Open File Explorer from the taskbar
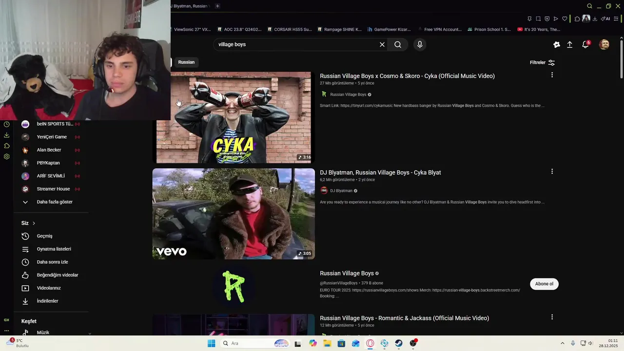The height and width of the screenshot is (351, 624). 327,343
